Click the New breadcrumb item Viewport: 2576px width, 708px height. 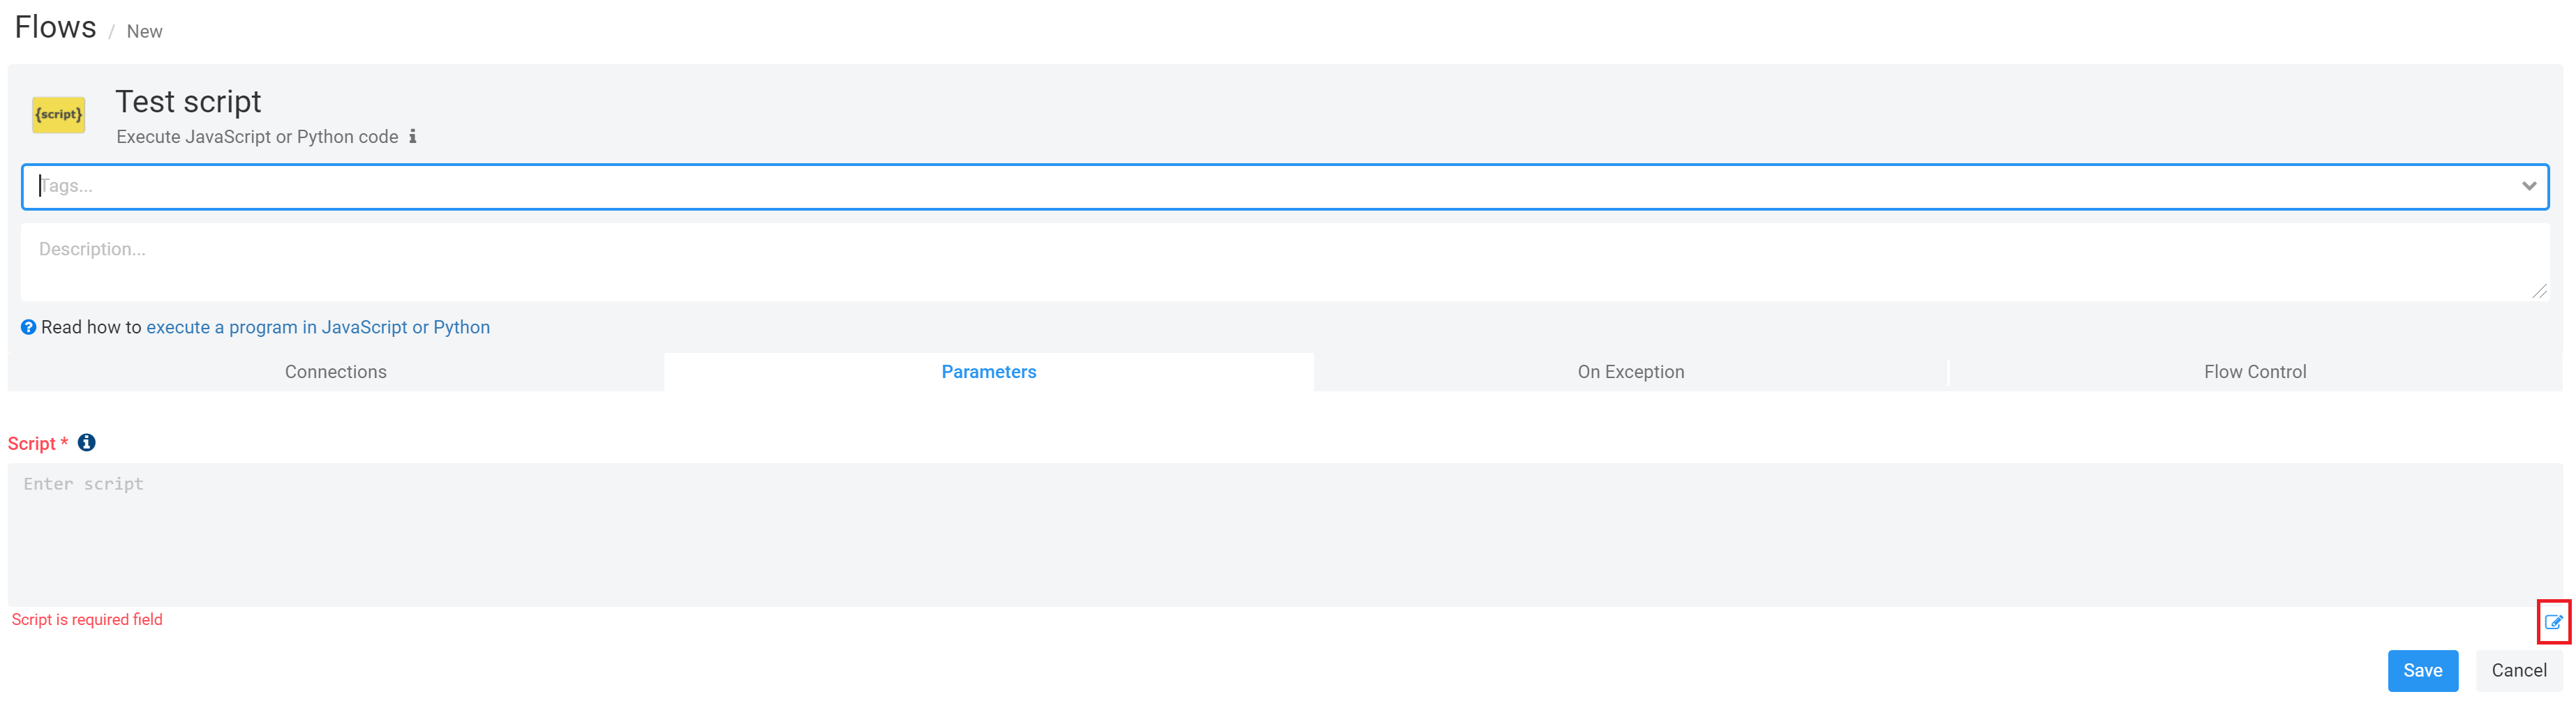(x=144, y=32)
